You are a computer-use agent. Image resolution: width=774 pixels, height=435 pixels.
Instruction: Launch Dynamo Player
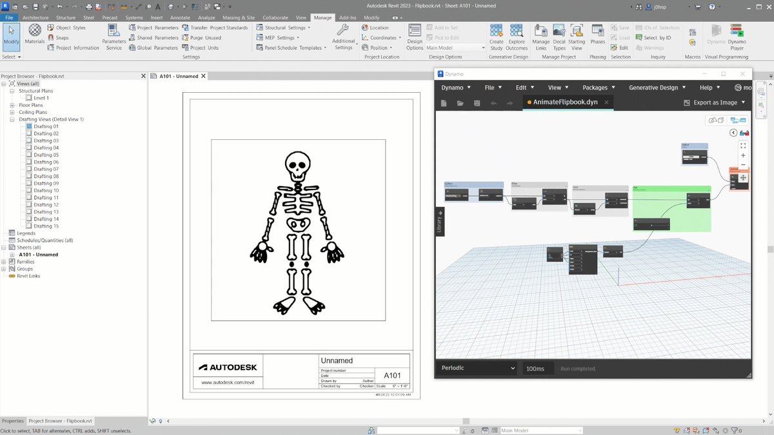(x=737, y=37)
